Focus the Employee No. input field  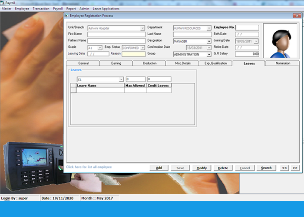tap(247, 28)
